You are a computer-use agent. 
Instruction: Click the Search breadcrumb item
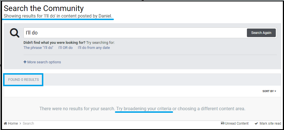coord(28,123)
